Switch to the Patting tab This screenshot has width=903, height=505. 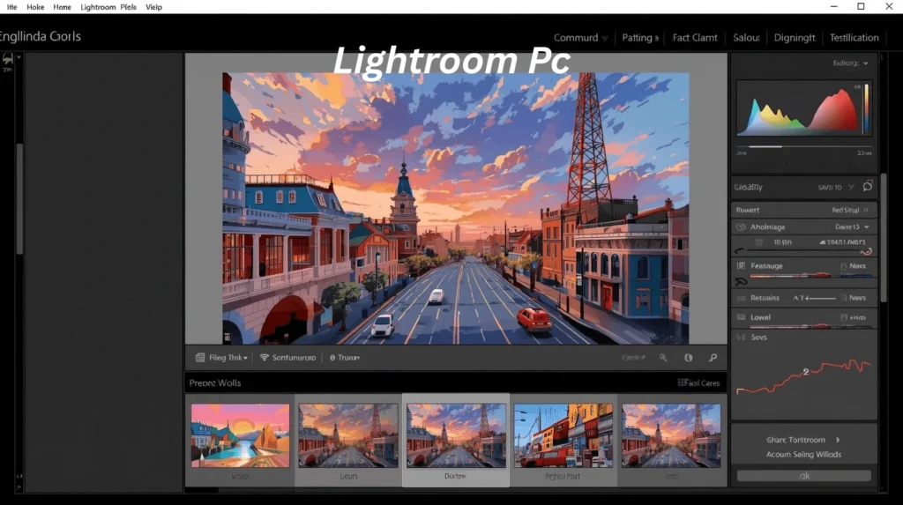click(640, 37)
